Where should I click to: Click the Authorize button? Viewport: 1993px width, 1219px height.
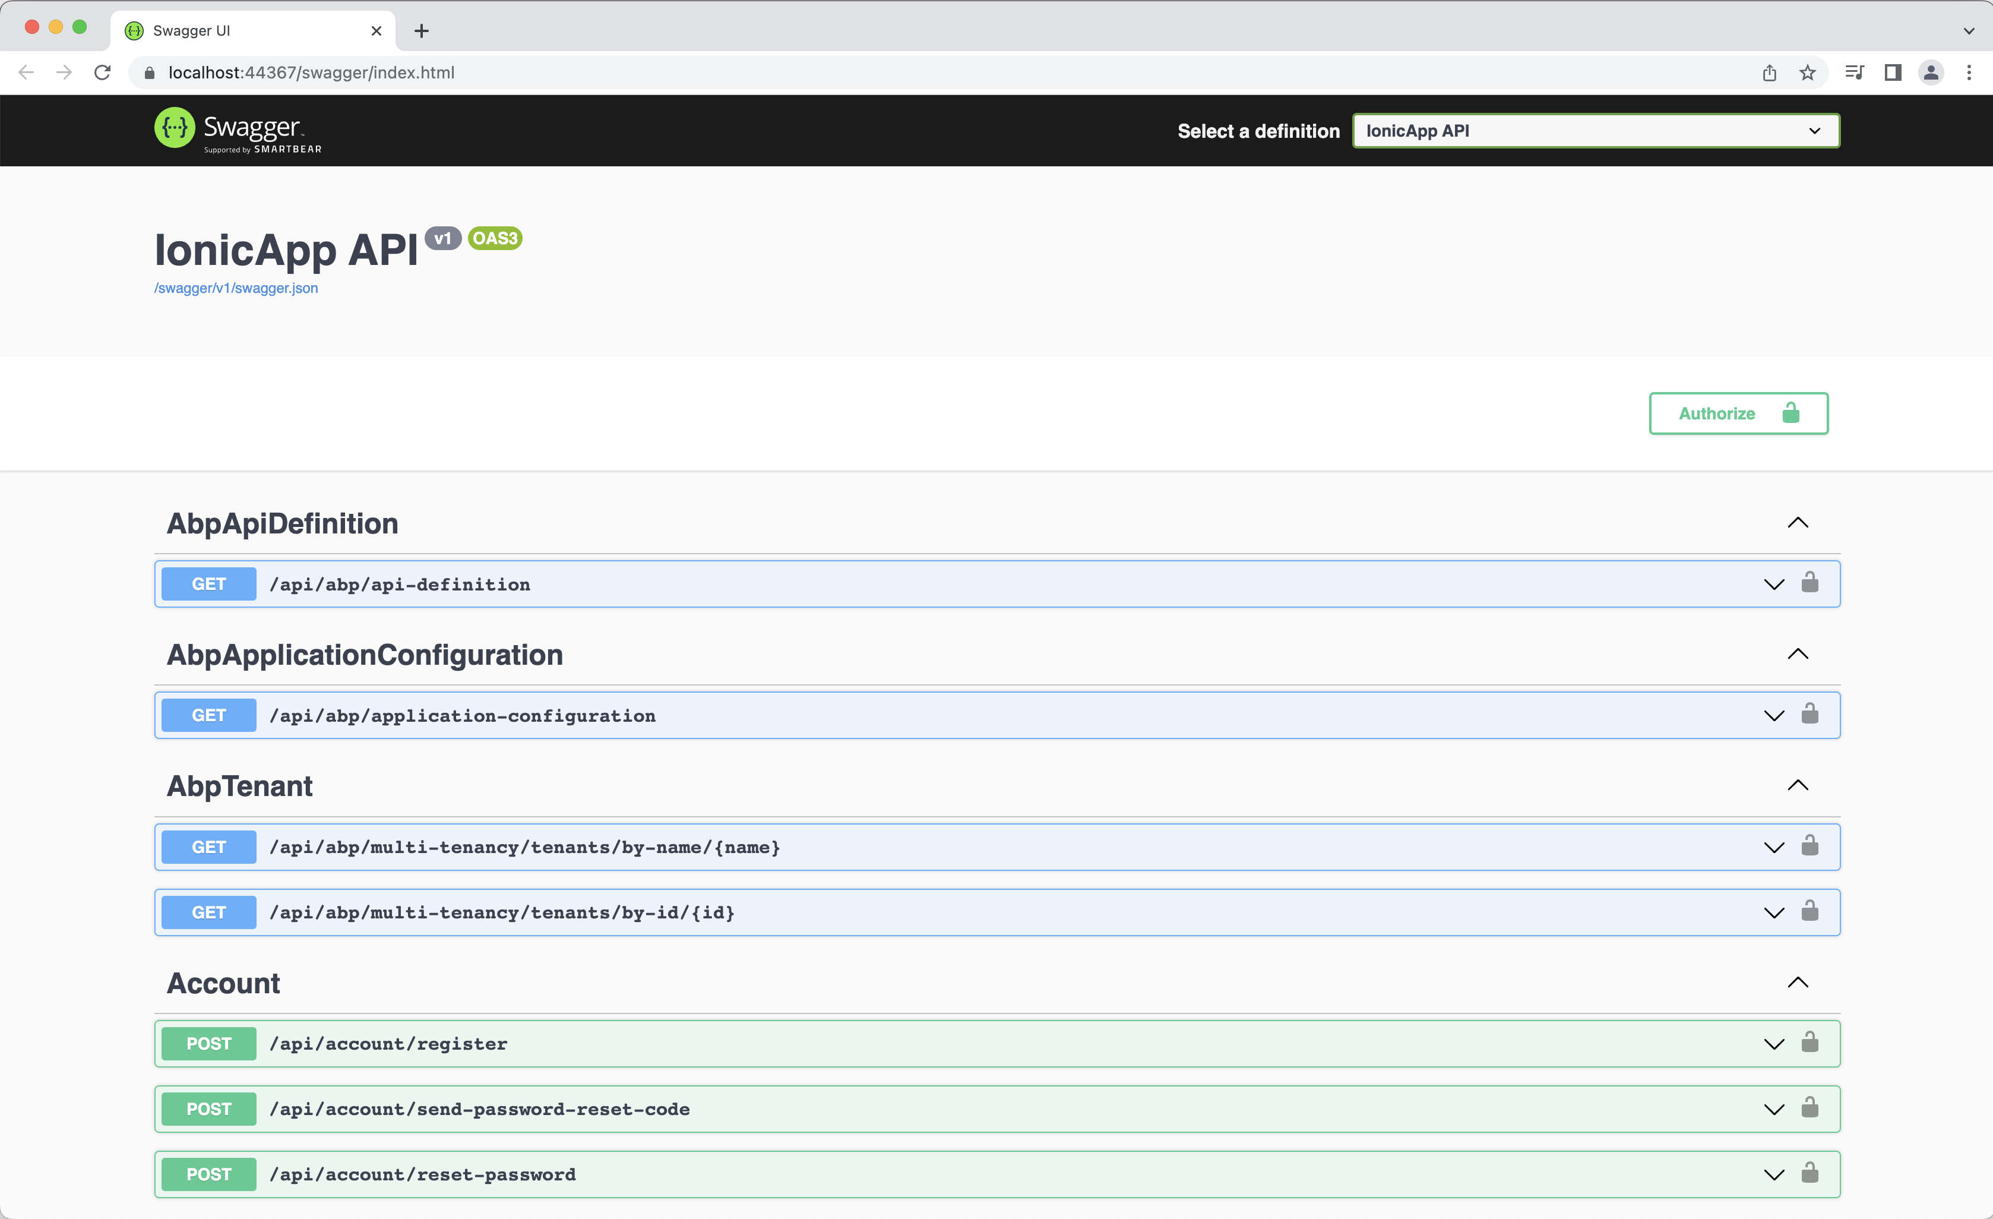click(1738, 413)
